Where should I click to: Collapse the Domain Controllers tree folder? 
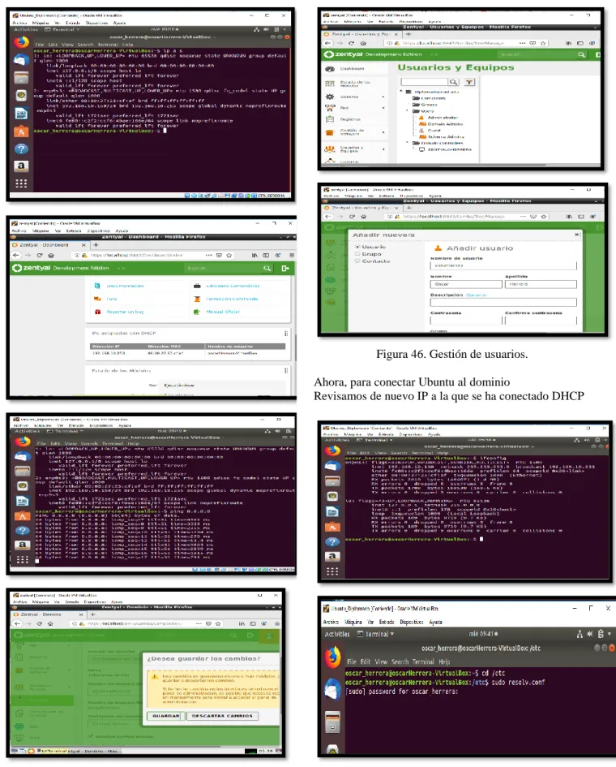point(408,143)
